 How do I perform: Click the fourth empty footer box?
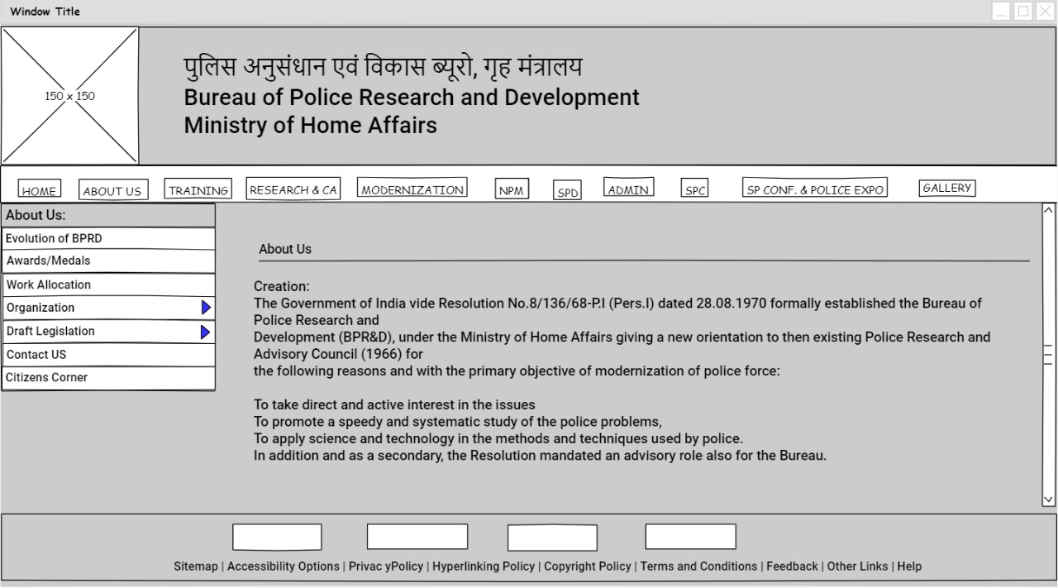[x=690, y=537]
